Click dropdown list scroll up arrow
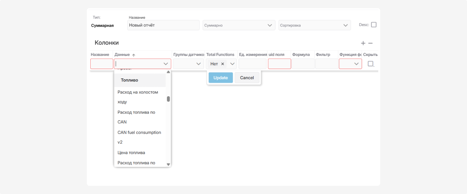Viewport: 467px width, 194px height. click(168, 72)
